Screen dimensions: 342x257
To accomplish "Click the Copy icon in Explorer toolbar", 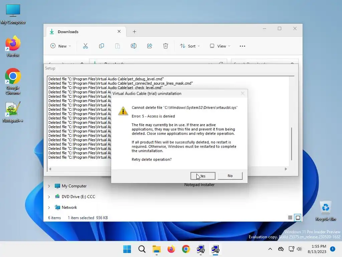I will pyautogui.click(x=102, y=46).
